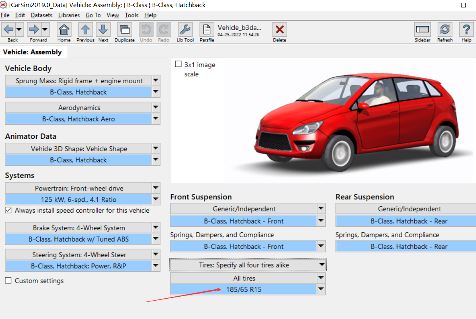Go to Home screen via house icon
Viewport: 476px width, 319px height.
tap(64, 29)
